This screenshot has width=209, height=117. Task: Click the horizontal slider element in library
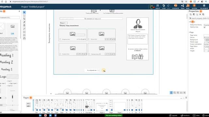click(x=13, y=105)
